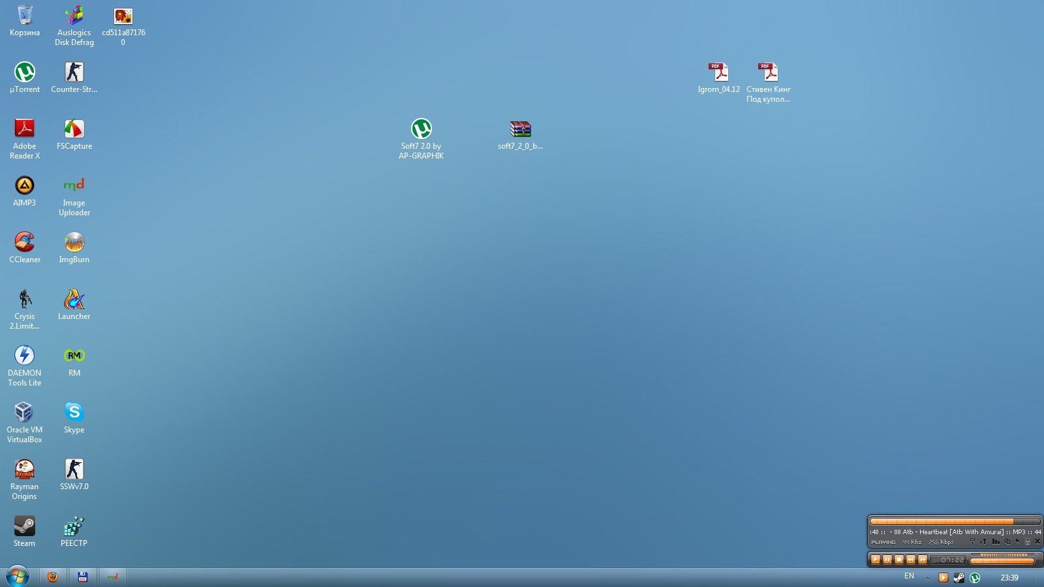Open the AIMP equalizer bars icon
Screen dimensions: 1044x587
coord(996,541)
